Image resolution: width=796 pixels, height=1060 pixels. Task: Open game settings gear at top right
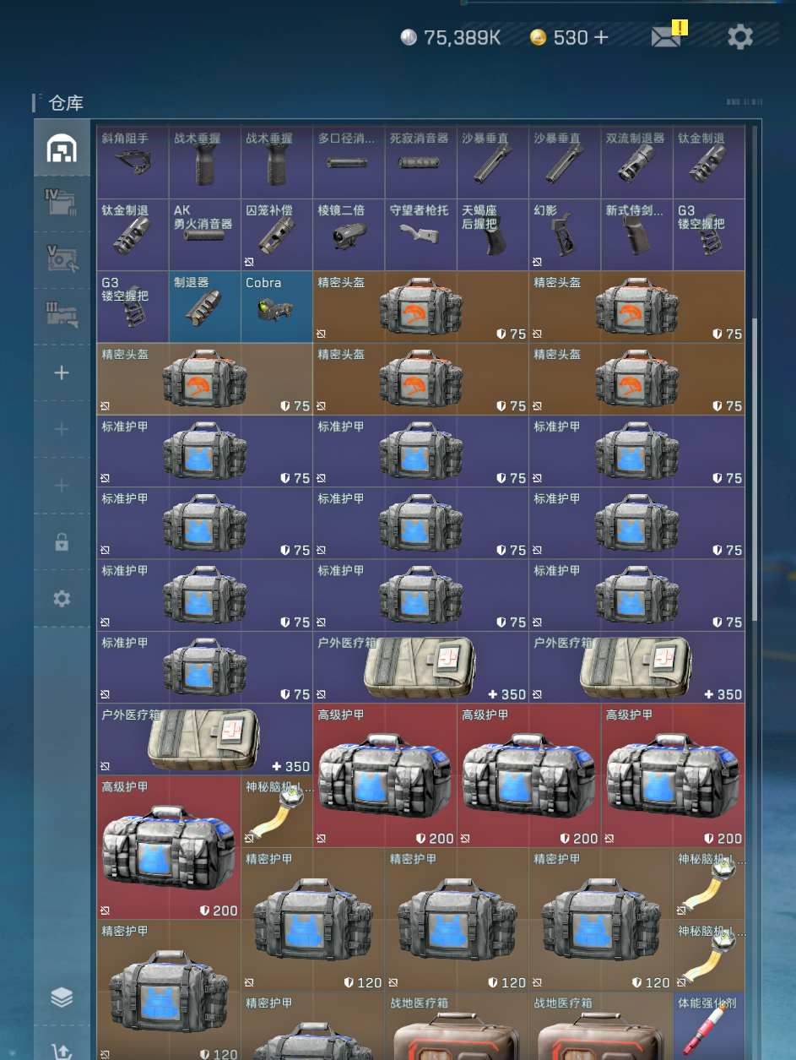(x=740, y=36)
